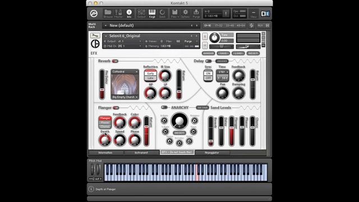Viewport: 359px width, 202px height.
Task: Open the Options gear icon
Action: pyautogui.click(x=185, y=13)
